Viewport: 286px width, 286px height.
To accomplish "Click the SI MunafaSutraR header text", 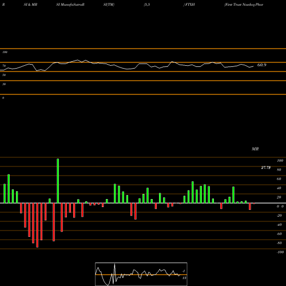I will [x=70, y=5].
